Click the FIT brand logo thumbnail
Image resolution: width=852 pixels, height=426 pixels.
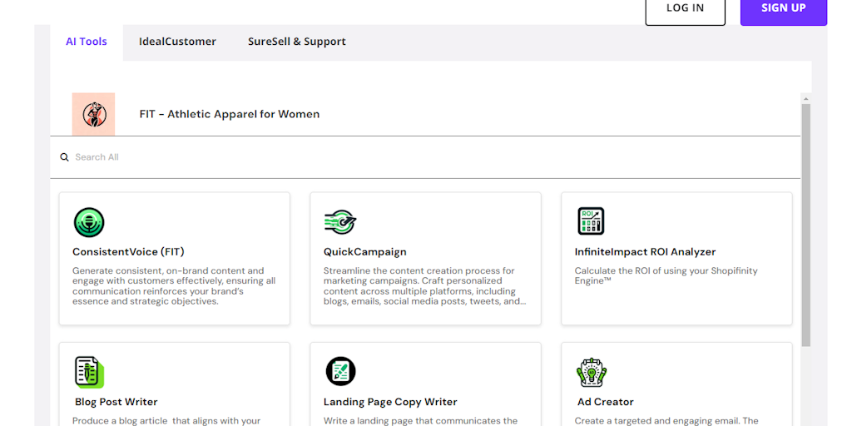click(93, 114)
